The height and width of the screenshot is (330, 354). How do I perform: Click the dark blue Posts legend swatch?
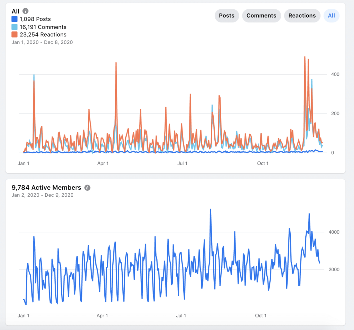pos(15,19)
